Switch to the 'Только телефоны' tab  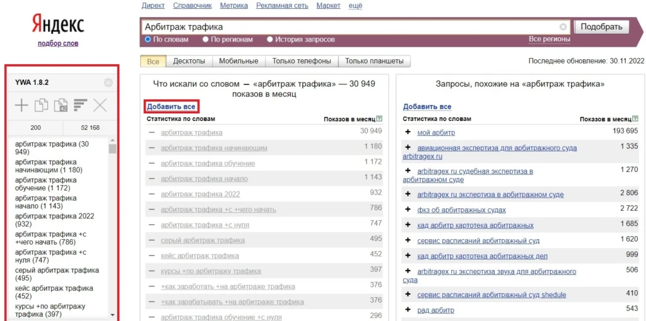pyautogui.click(x=302, y=61)
